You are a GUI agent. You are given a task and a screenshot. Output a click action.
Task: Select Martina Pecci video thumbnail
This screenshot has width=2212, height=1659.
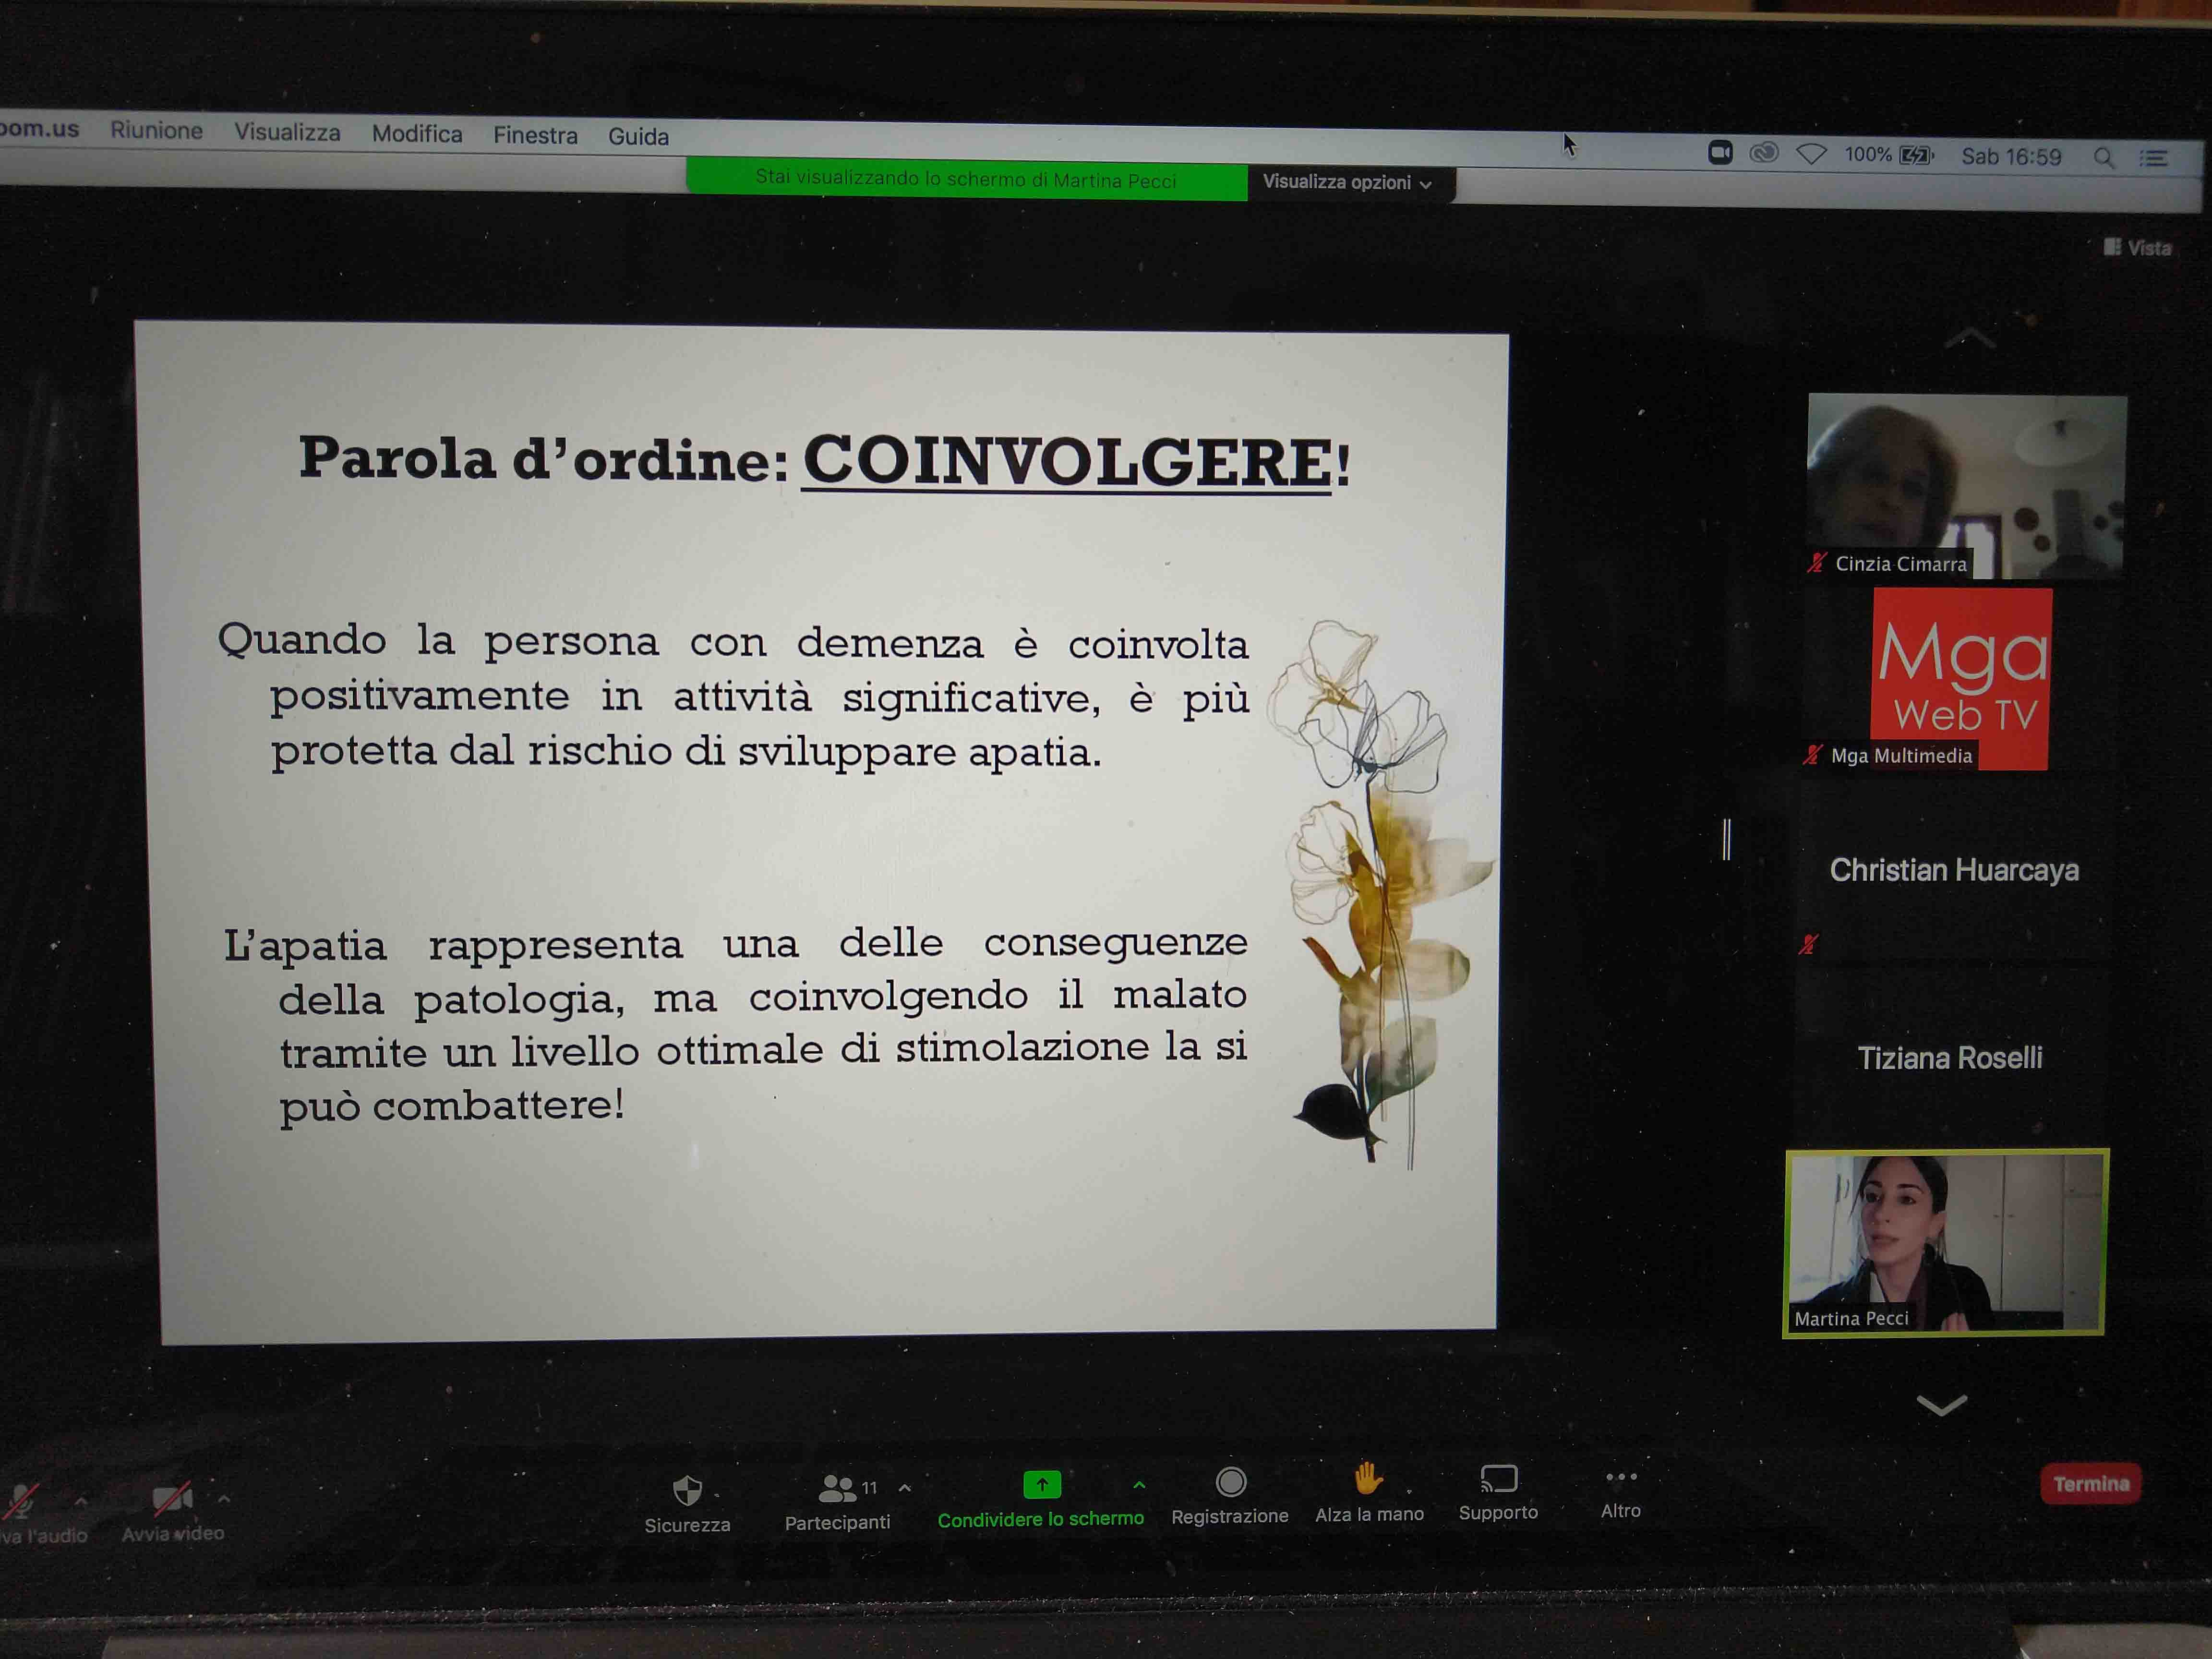click(x=1945, y=1242)
